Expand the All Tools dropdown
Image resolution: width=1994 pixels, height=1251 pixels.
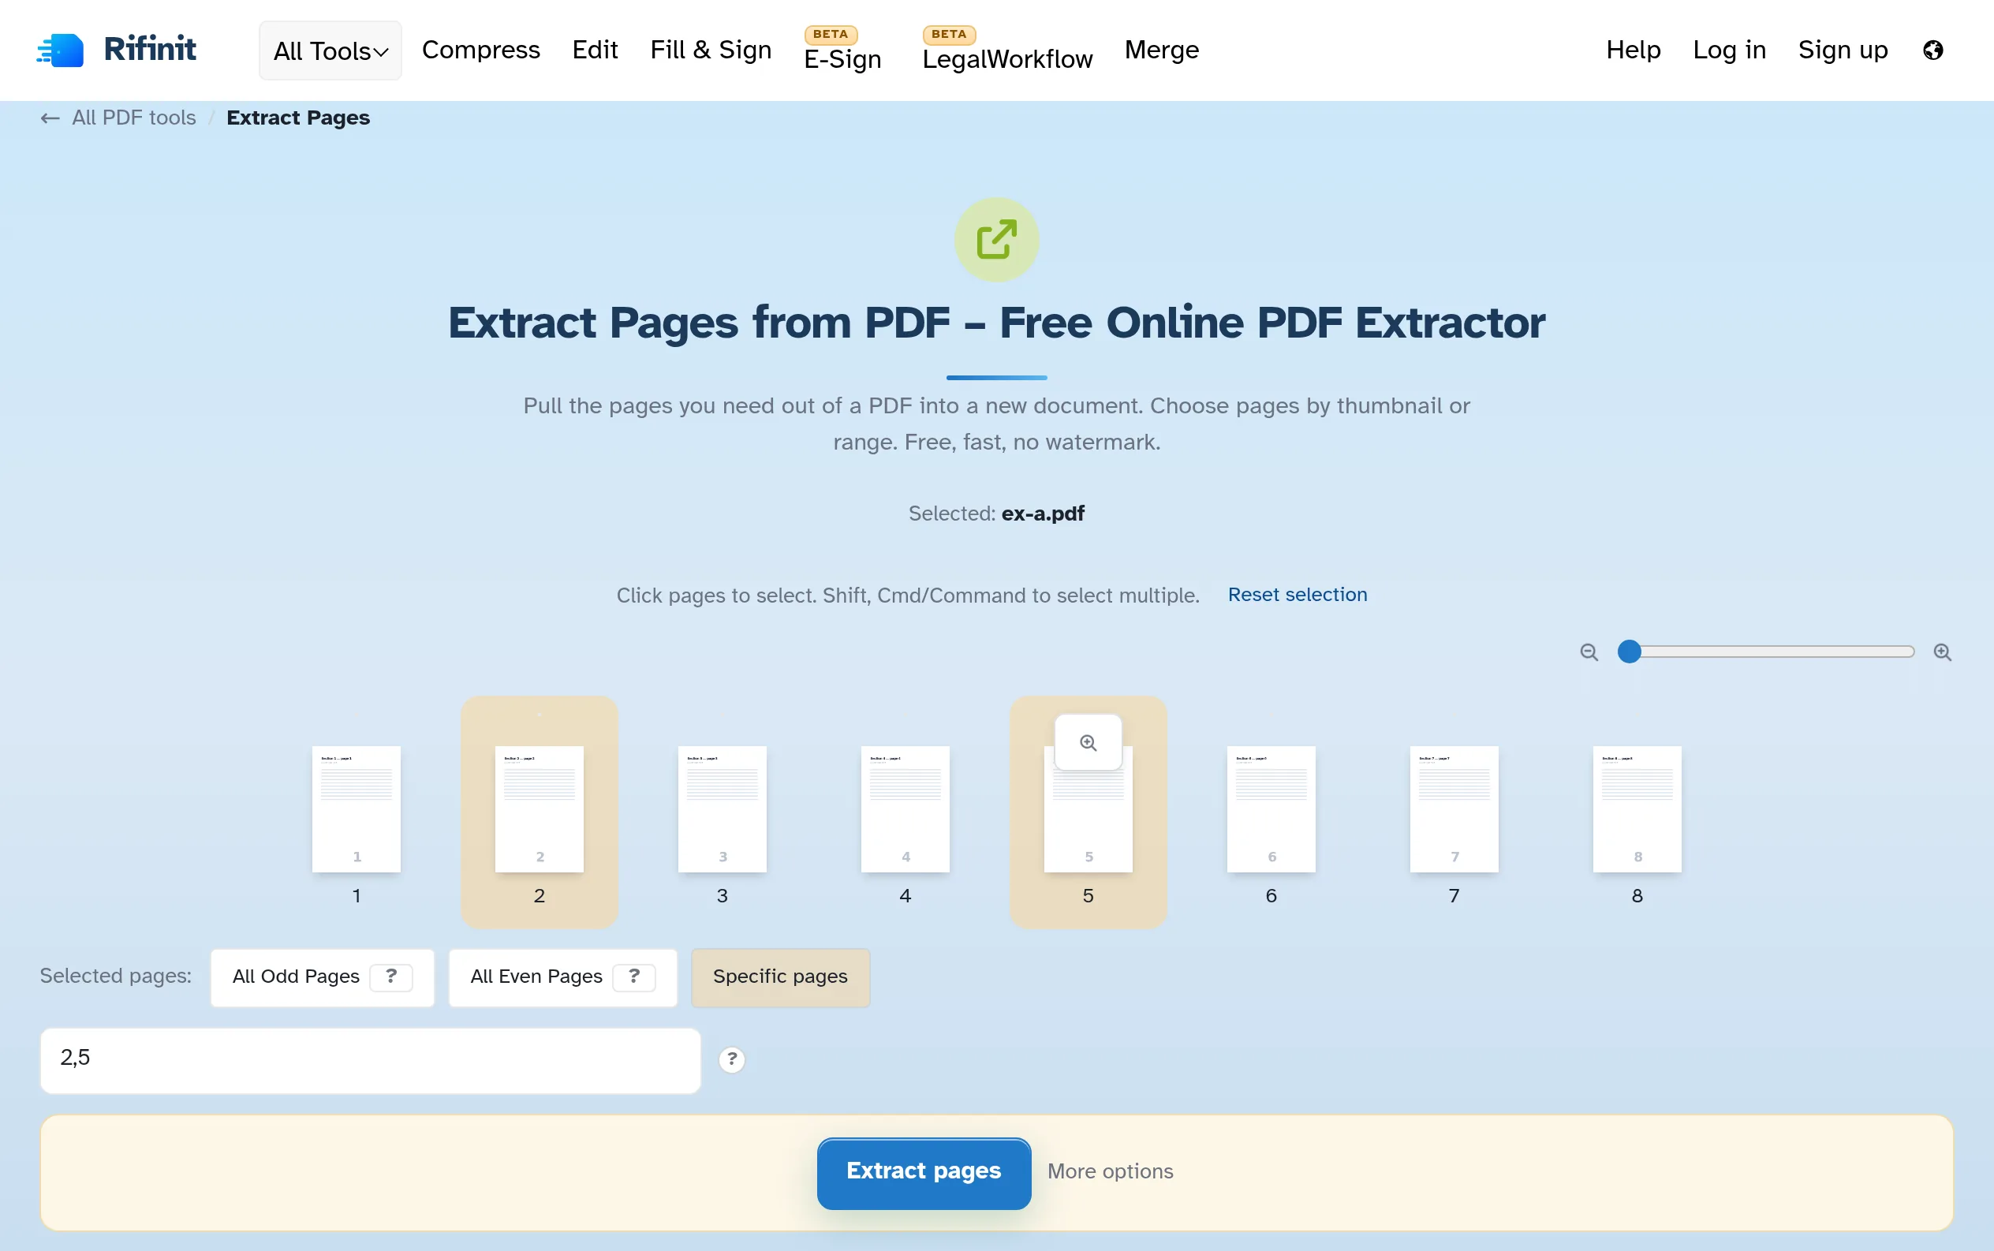coord(330,50)
